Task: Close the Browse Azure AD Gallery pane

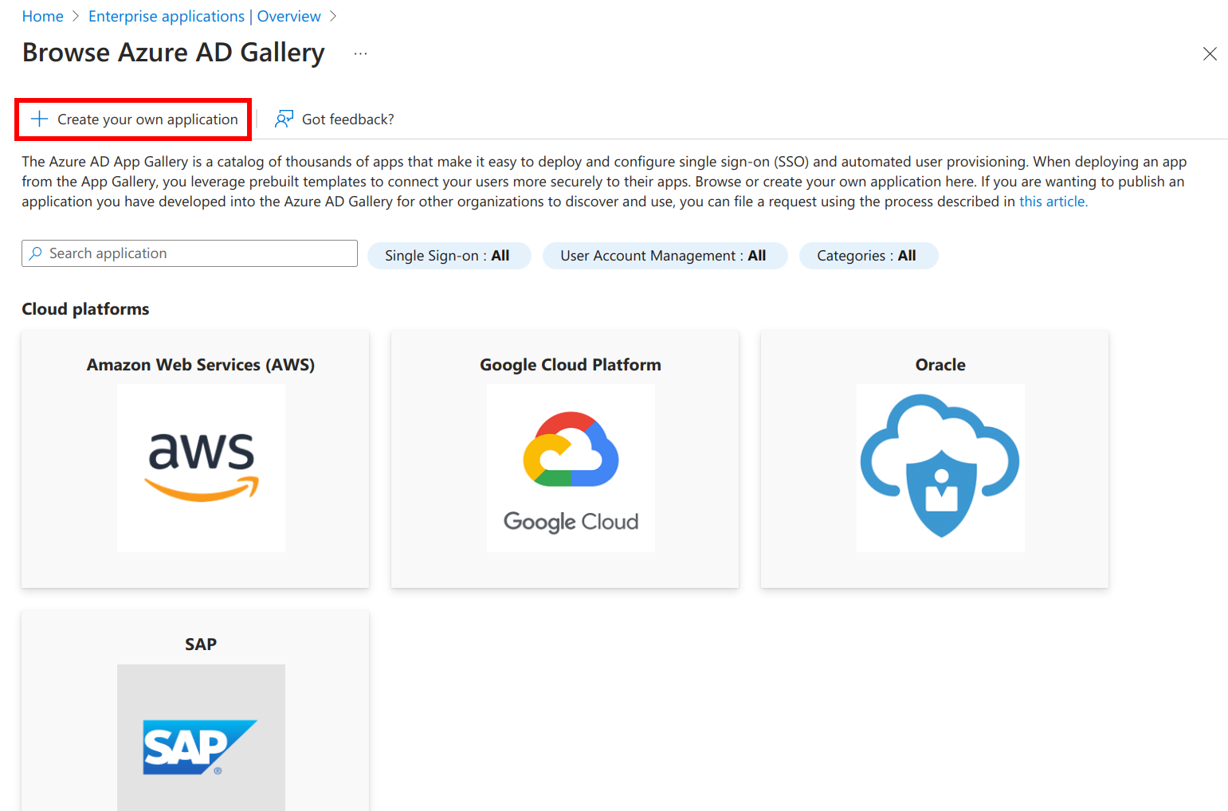Action: click(1209, 54)
